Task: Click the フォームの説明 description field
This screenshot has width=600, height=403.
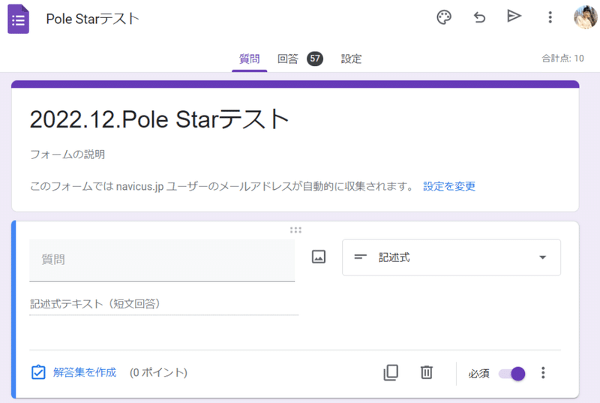Action: 67,155
